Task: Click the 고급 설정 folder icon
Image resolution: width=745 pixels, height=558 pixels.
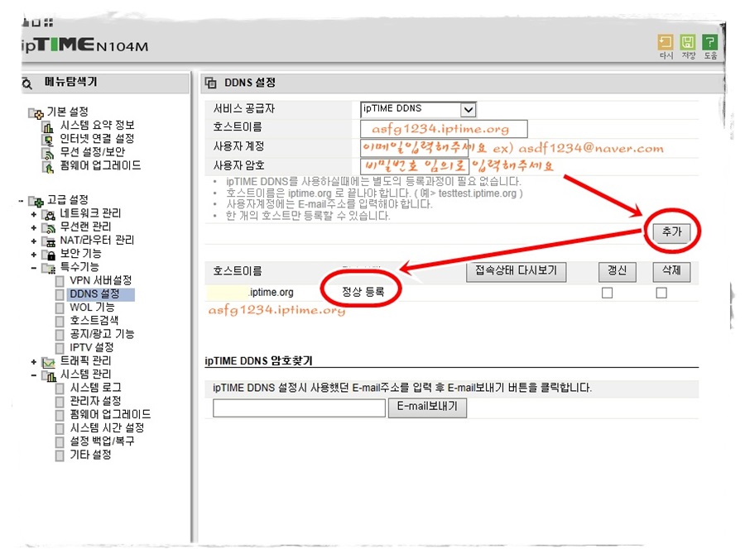Action: pos(36,201)
